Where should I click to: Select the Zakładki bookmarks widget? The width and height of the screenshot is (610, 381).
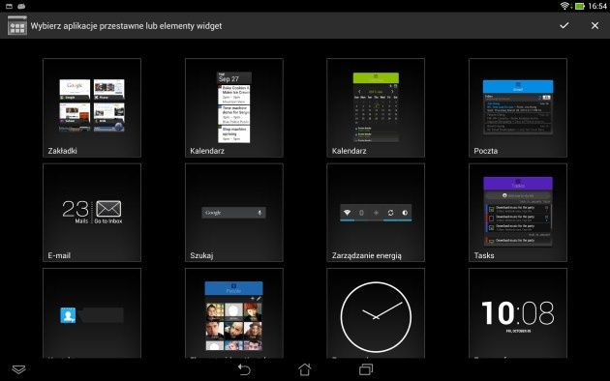click(92, 107)
